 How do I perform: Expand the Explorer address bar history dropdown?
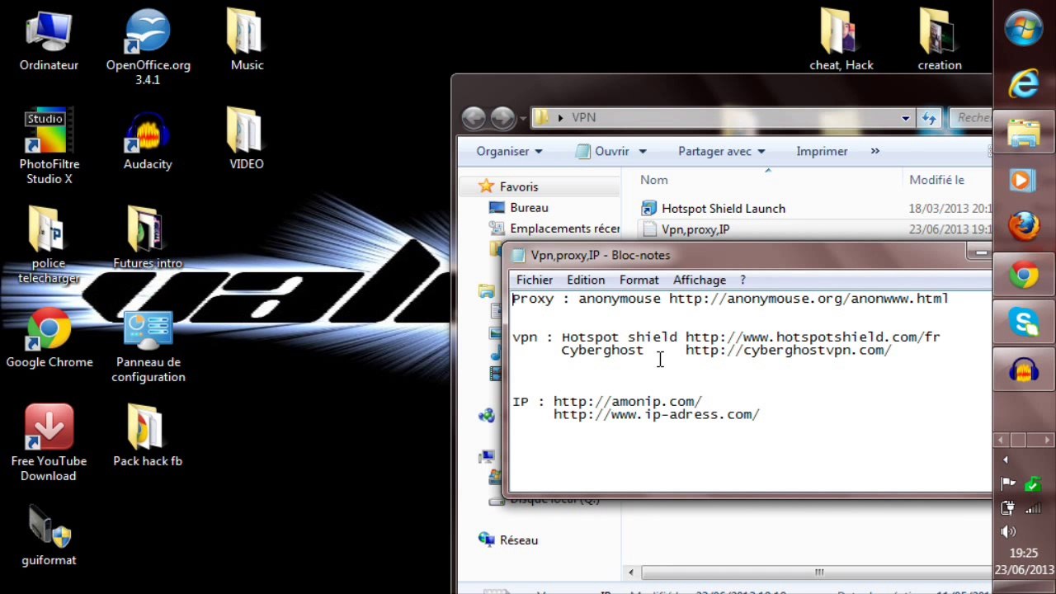point(906,118)
